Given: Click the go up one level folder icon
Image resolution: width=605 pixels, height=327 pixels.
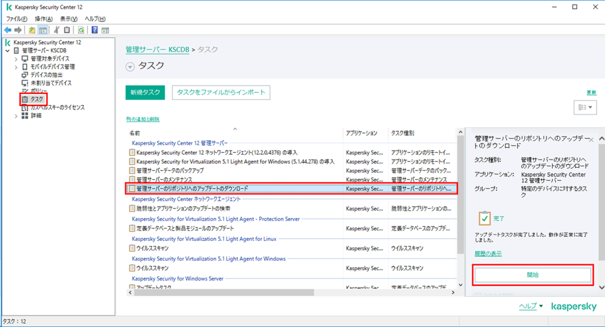Looking at the screenshot, I should [x=32, y=30].
